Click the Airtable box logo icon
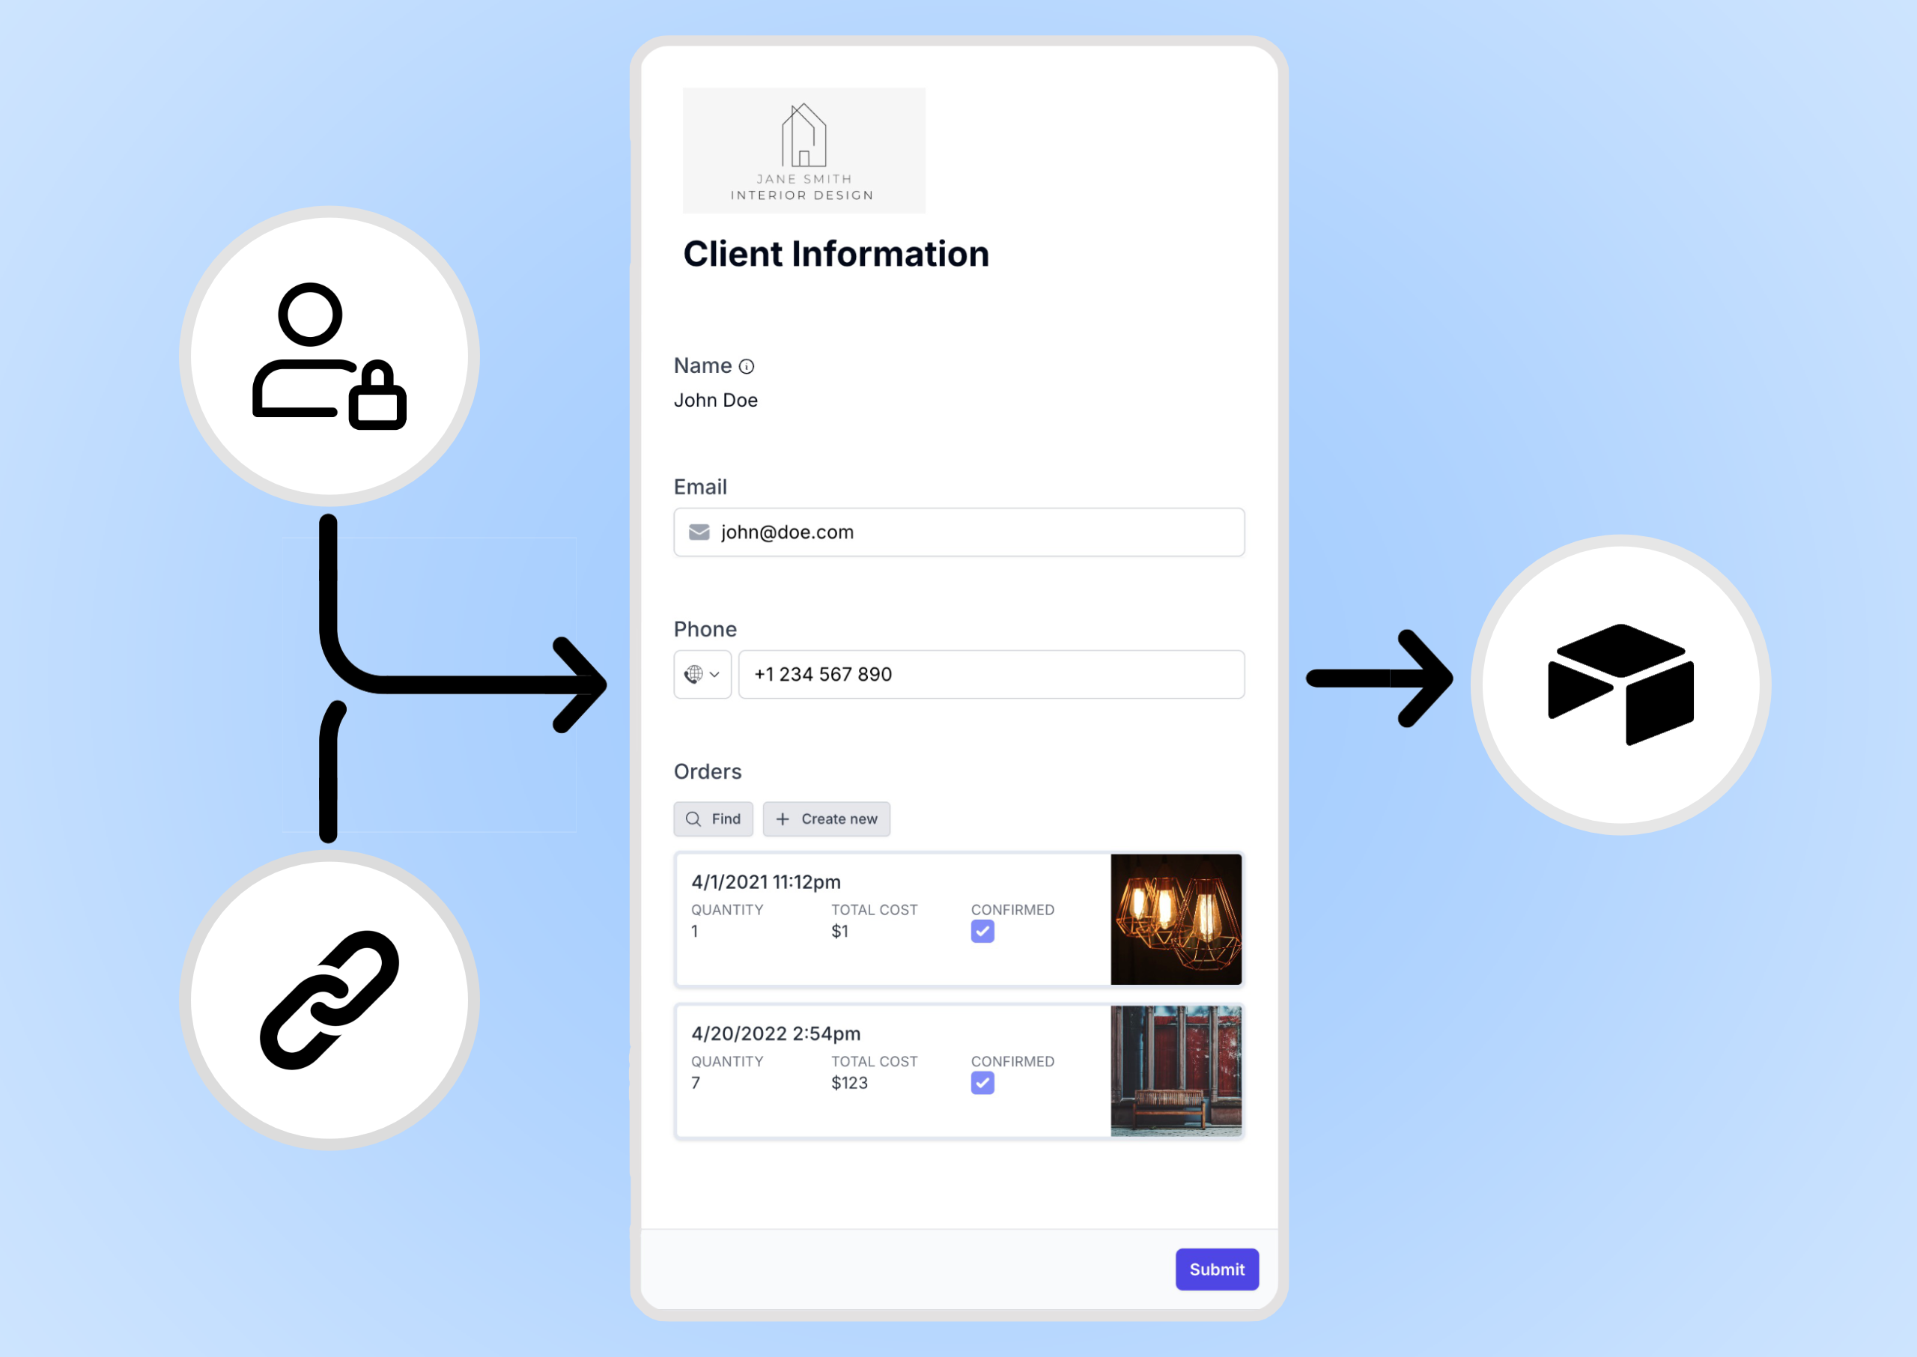The width and height of the screenshot is (1917, 1357). (x=1620, y=684)
